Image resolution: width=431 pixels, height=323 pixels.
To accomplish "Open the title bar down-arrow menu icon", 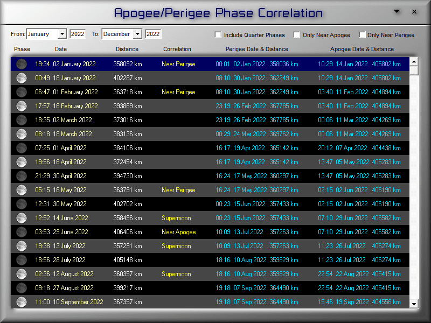I will coord(397,11).
